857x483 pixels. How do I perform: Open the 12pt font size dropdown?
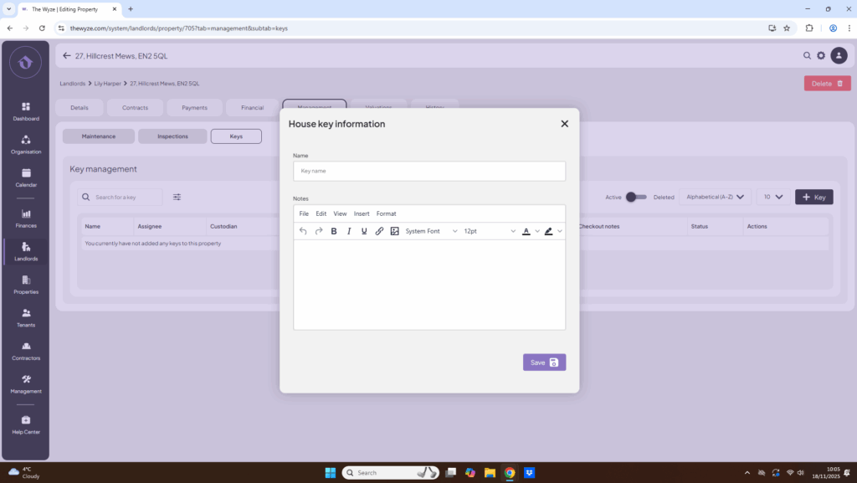[x=490, y=231]
